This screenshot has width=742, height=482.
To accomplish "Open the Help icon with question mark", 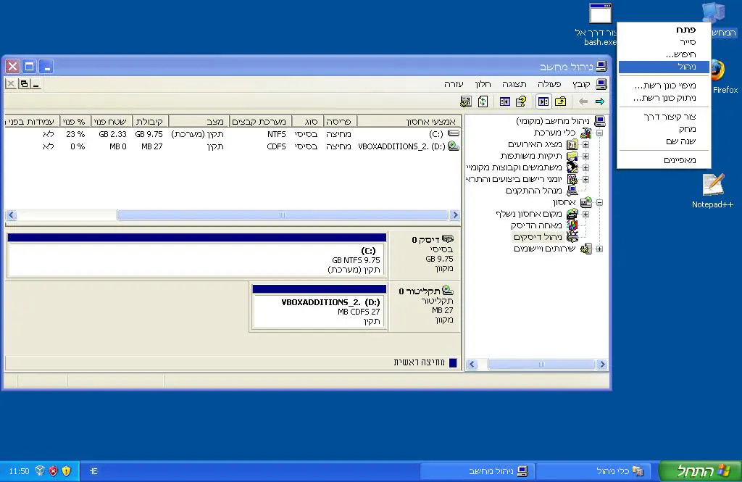I will pyautogui.click(x=520, y=101).
